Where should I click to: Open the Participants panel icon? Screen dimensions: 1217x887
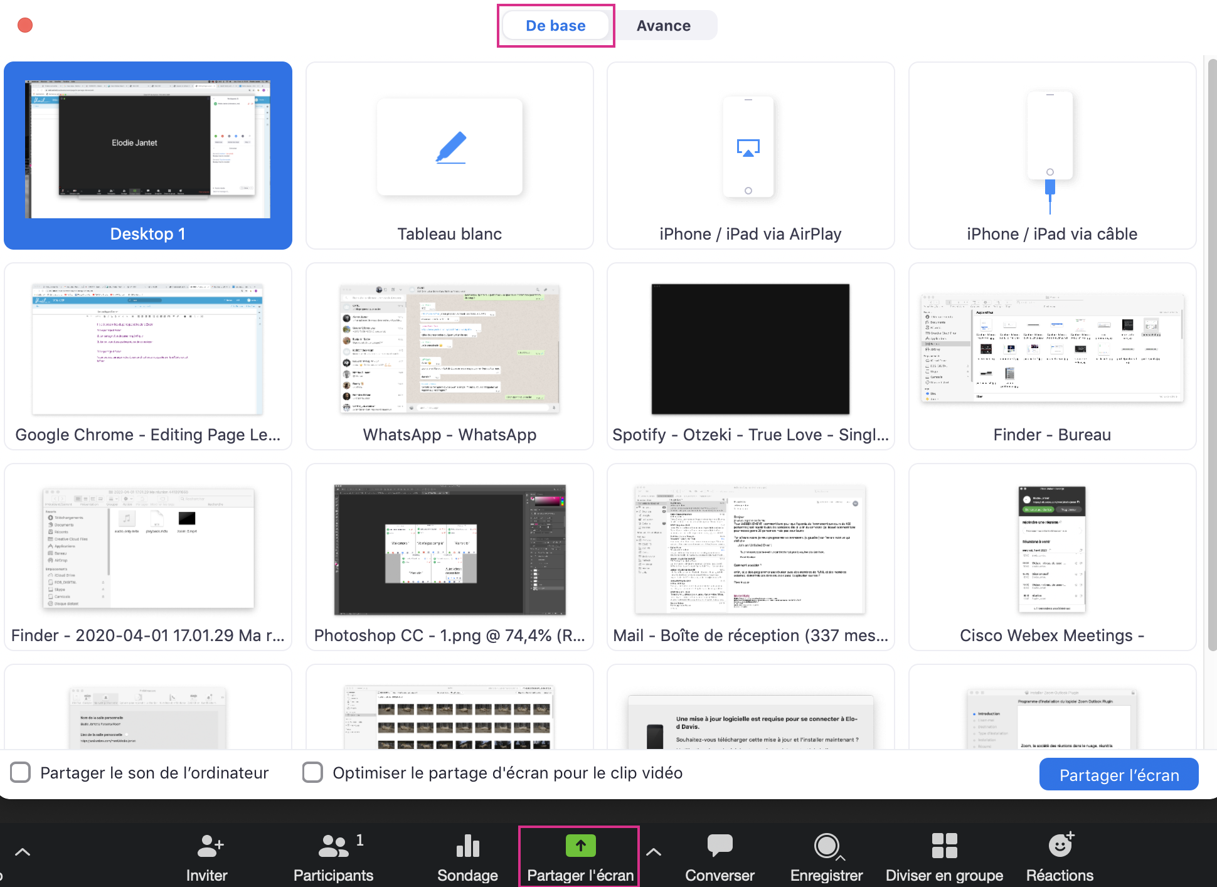(334, 846)
